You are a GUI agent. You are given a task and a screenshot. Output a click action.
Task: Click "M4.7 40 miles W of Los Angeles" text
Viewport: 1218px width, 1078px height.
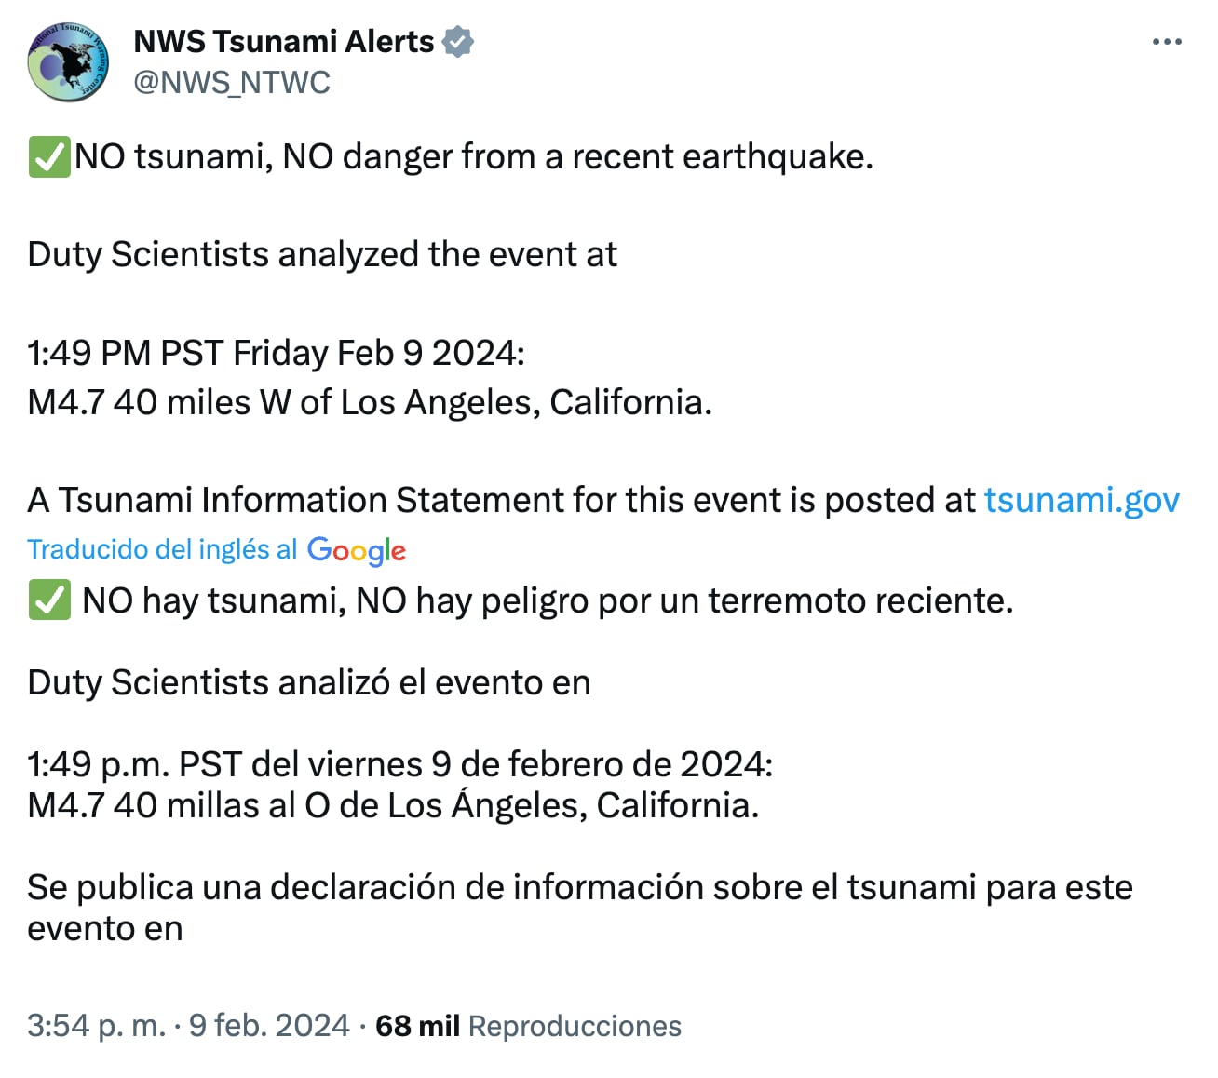point(370,402)
